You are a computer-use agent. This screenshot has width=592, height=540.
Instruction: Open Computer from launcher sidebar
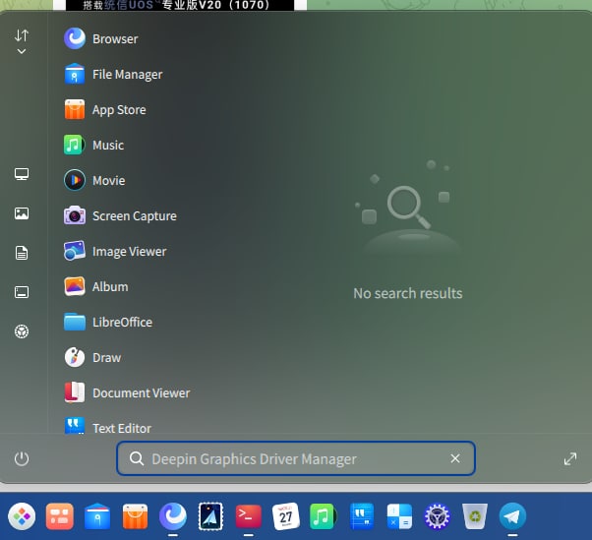click(x=22, y=174)
